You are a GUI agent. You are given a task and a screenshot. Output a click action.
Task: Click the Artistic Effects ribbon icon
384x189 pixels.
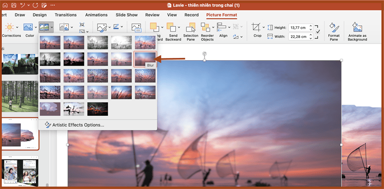pyautogui.click(x=44, y=27)
